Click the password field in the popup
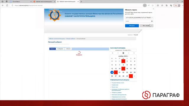The width and height of the screenshot is (189, 106). click(x=138, y=21)
